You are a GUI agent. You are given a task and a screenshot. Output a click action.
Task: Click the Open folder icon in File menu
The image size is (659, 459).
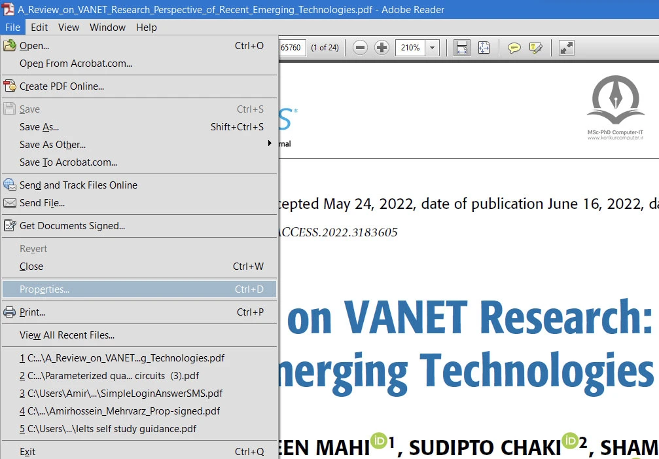point(10,45)
